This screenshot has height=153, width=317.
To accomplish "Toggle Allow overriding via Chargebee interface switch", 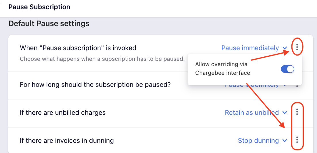I will coord(287,69).
